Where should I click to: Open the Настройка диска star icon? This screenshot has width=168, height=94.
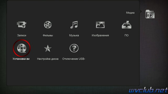(48, 48)
